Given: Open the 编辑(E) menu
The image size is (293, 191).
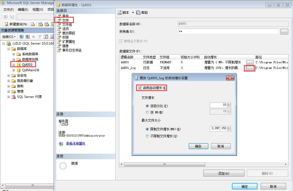Looking at the screenshot, I should point(23,10).
